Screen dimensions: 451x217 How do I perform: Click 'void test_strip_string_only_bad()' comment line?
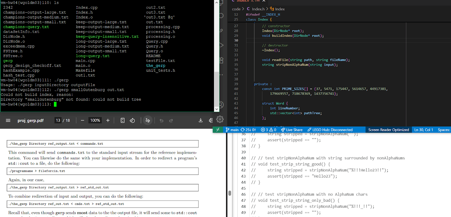(295, 200)
